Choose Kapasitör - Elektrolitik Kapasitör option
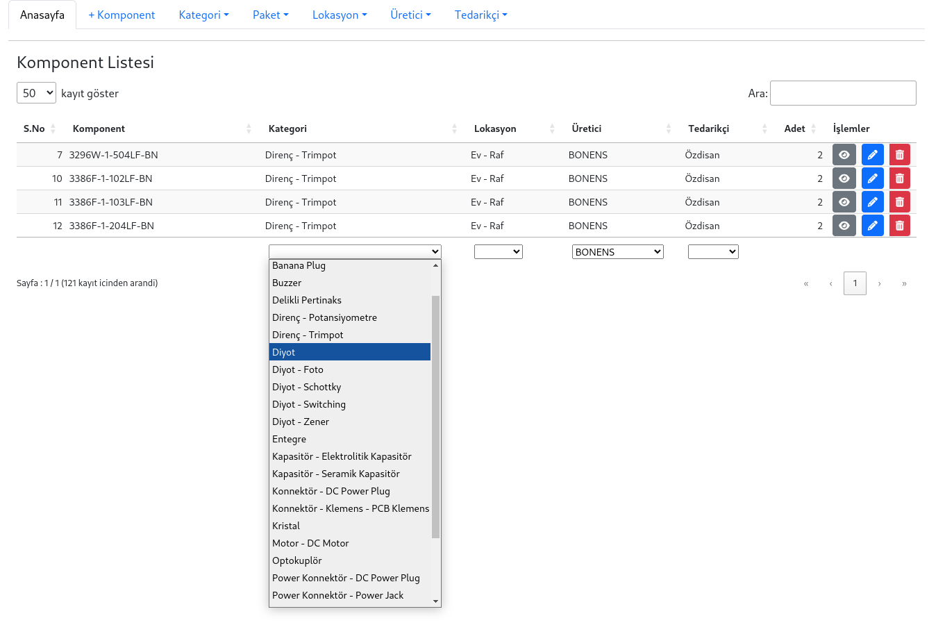The height and width of the screenshot is (641, 945). (350, 456)
